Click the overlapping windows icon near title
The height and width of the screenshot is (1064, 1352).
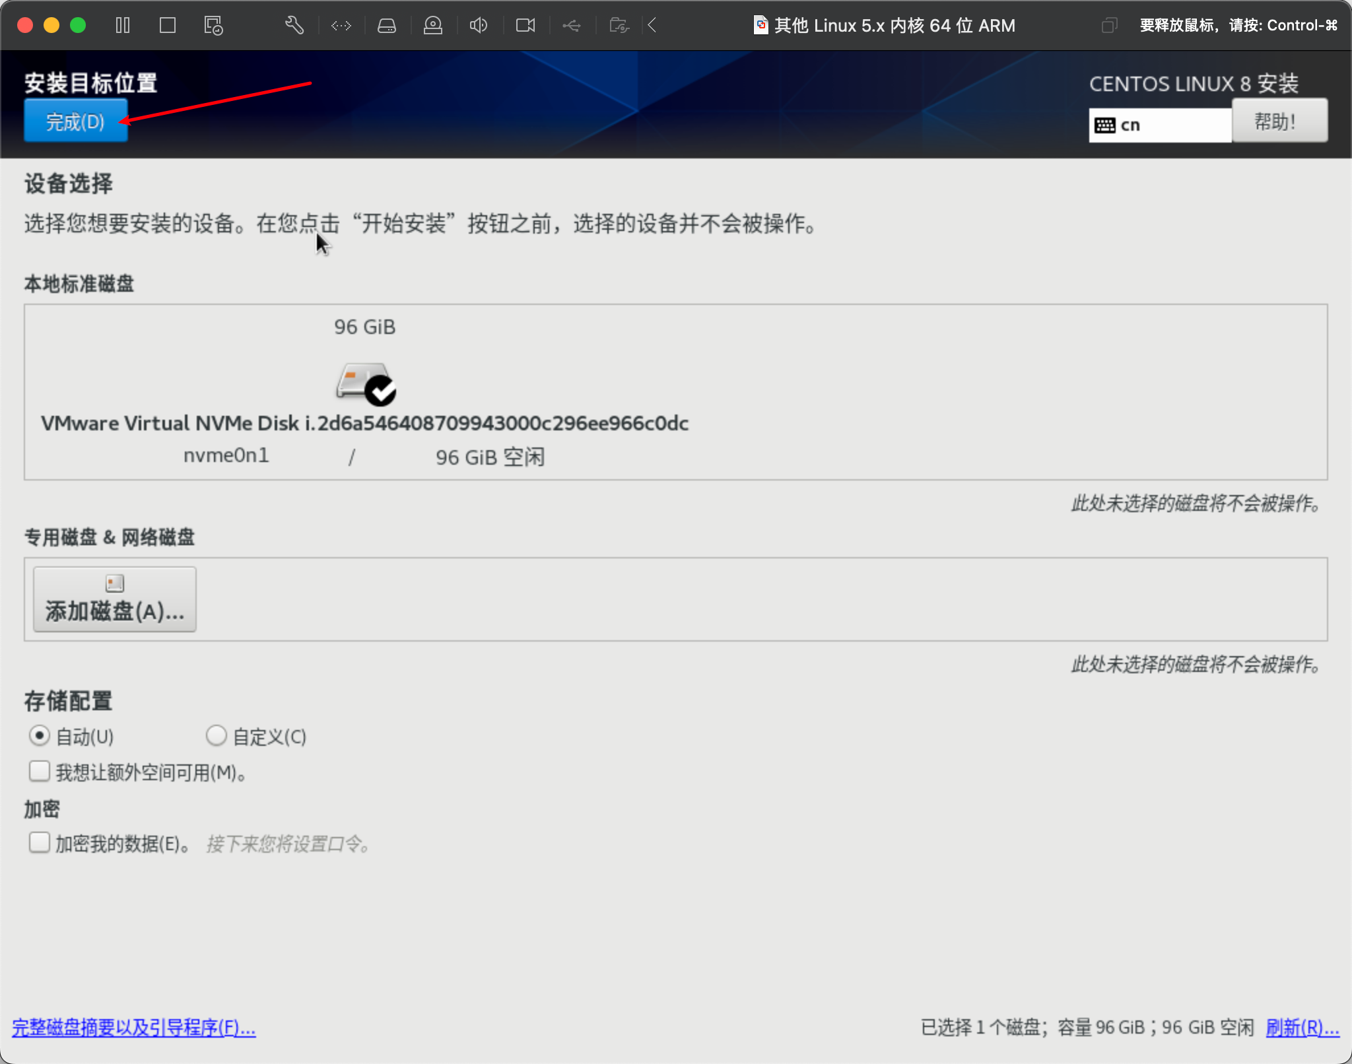1110,26
